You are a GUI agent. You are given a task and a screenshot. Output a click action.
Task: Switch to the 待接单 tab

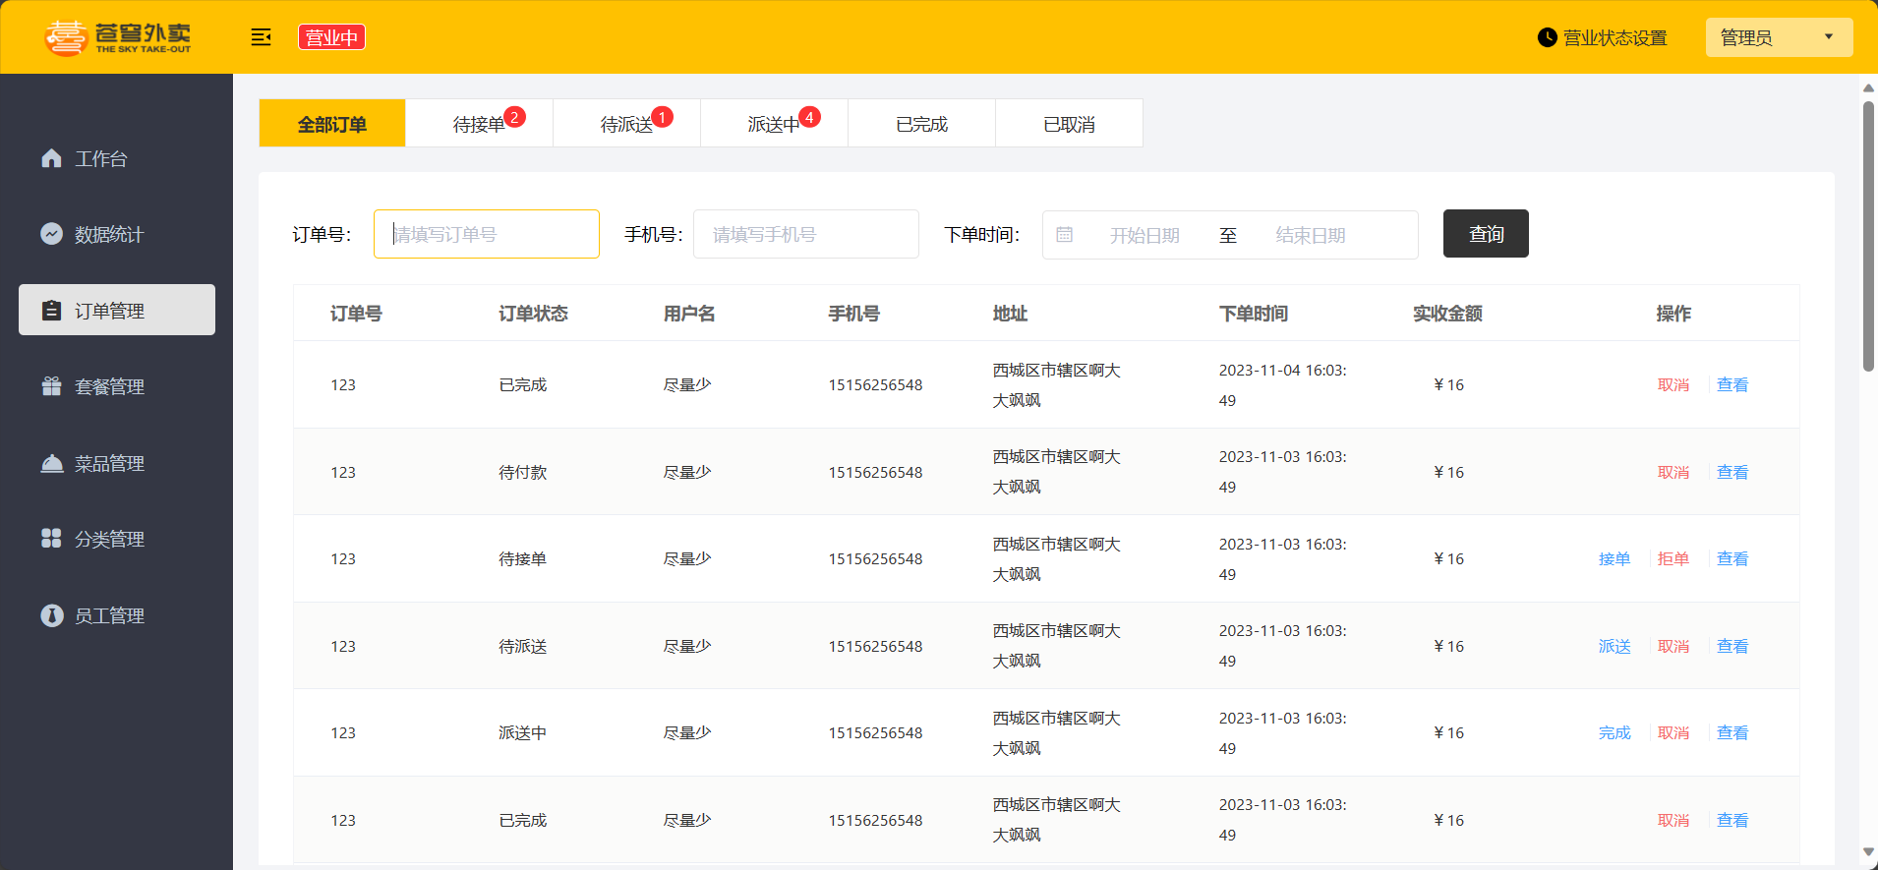[x=479, y=124]
